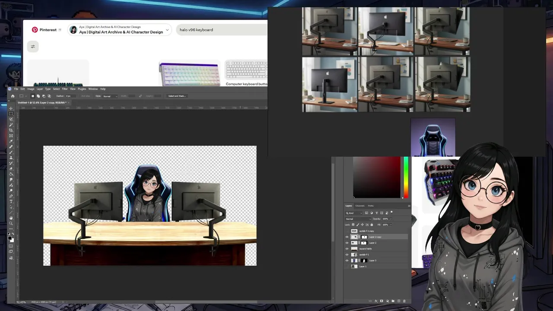553x311 pixels.
Task: Click the Pinterest search field
Action: click(x=222, y=30)
